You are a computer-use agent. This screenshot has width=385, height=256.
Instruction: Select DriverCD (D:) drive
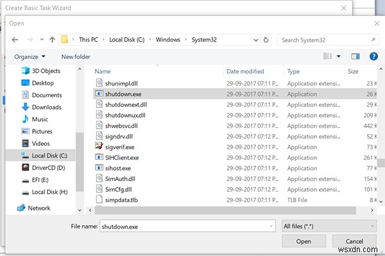click(x=49, y=167)
